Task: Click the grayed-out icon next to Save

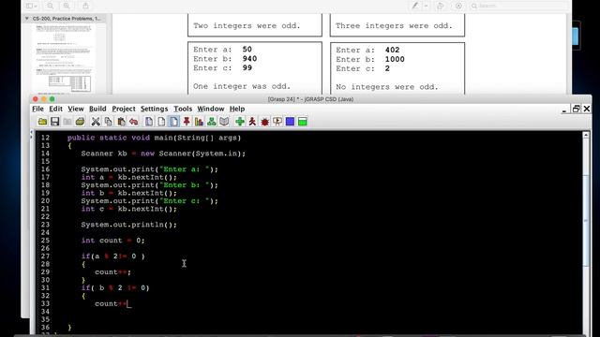Action: point(67,122)
